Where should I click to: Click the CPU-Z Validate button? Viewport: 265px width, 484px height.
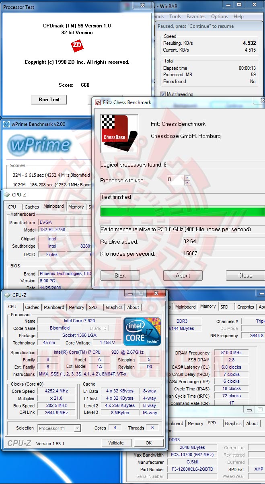116,443
